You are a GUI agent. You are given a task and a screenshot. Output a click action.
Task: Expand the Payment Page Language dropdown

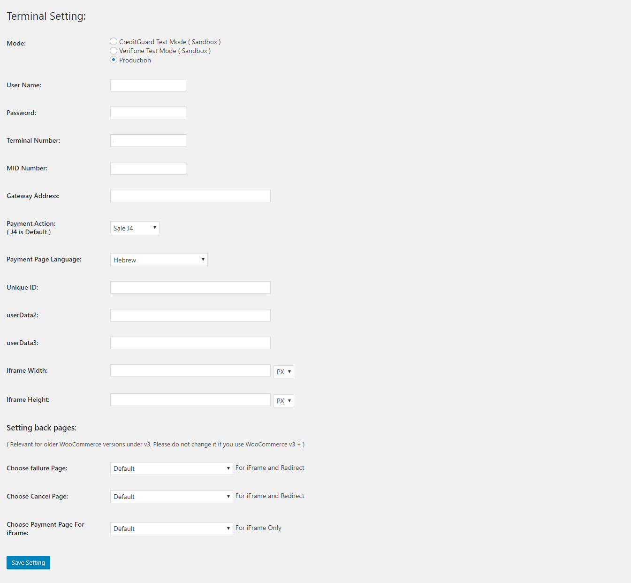159,260
